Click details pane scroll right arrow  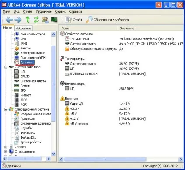click(x=181, y=159)
